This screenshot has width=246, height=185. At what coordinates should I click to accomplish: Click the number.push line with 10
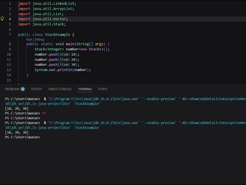pyautogui.click(x=57, y=54)
